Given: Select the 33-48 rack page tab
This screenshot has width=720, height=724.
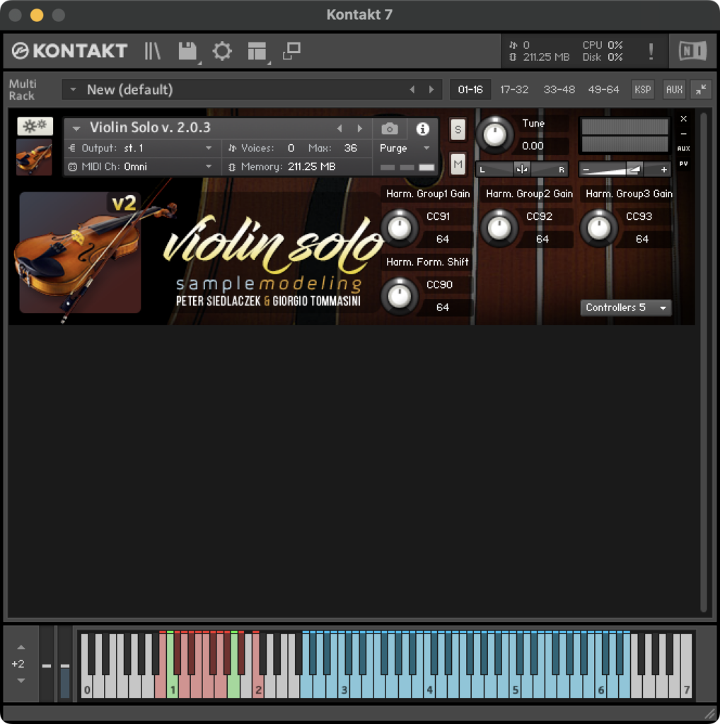Looking at the screenshot, I should click(559, 90).
